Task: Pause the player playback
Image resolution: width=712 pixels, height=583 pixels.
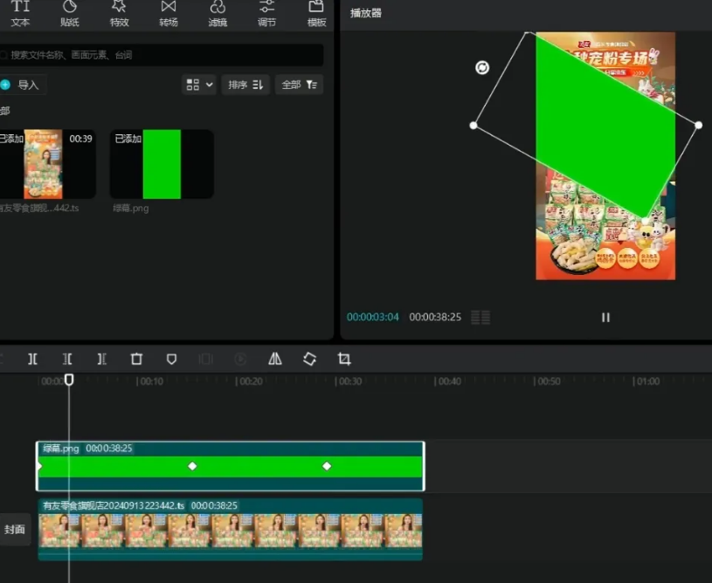Action: click(605, 318)
